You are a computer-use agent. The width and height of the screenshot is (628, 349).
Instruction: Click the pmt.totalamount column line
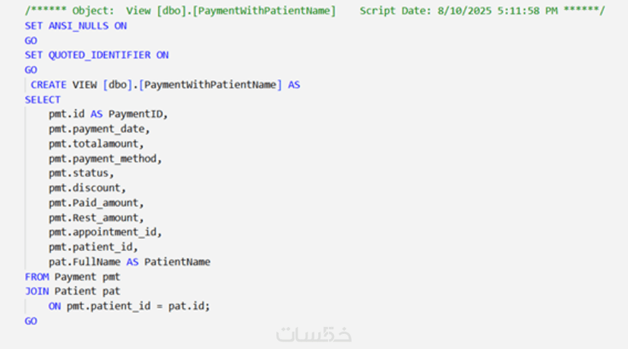point(96,143)
